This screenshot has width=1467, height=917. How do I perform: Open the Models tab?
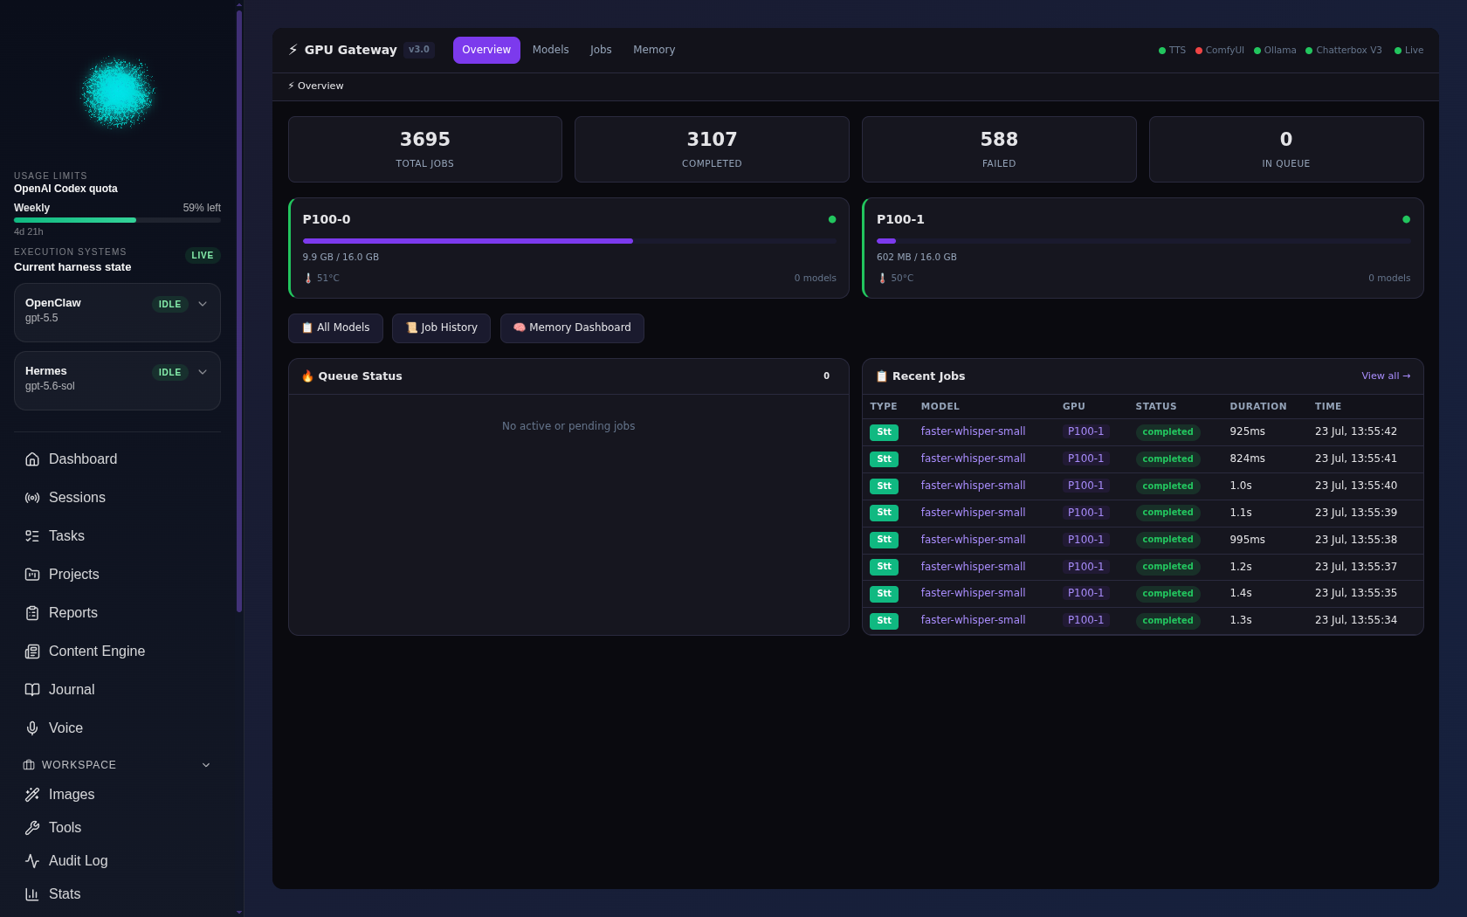550,50
